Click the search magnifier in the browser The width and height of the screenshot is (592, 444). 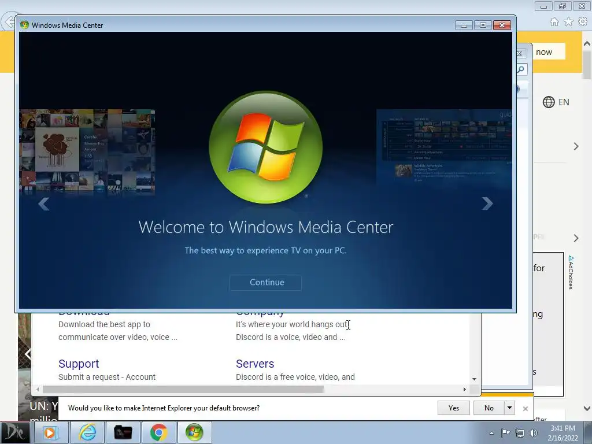pos(521,69)
